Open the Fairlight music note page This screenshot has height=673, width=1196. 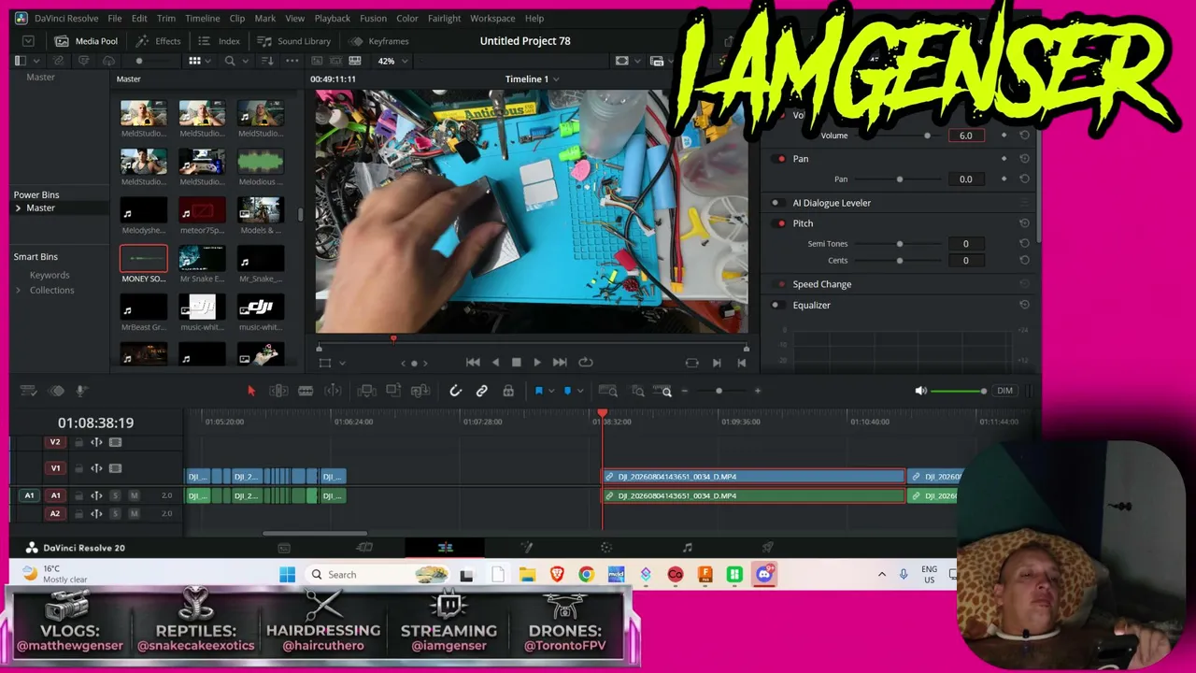[x=687, y=548]
